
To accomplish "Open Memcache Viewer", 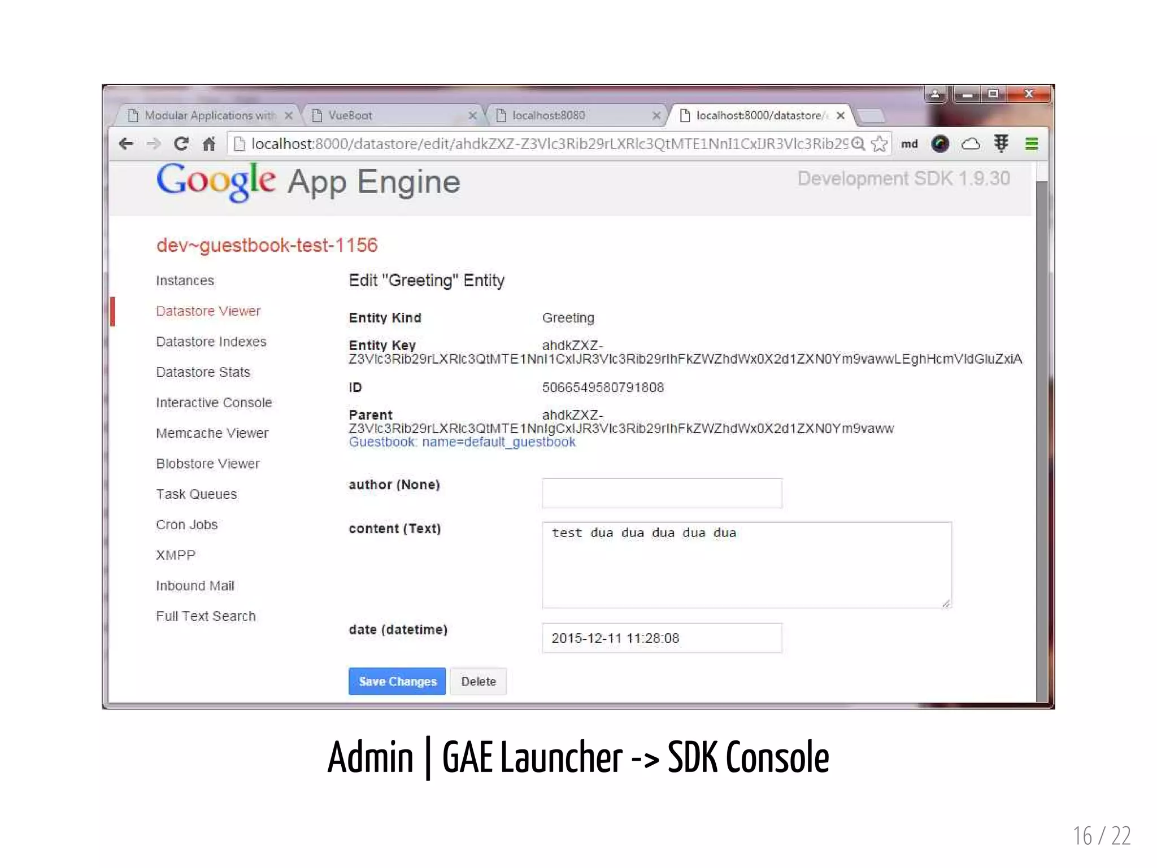I will tap(212, 433).
